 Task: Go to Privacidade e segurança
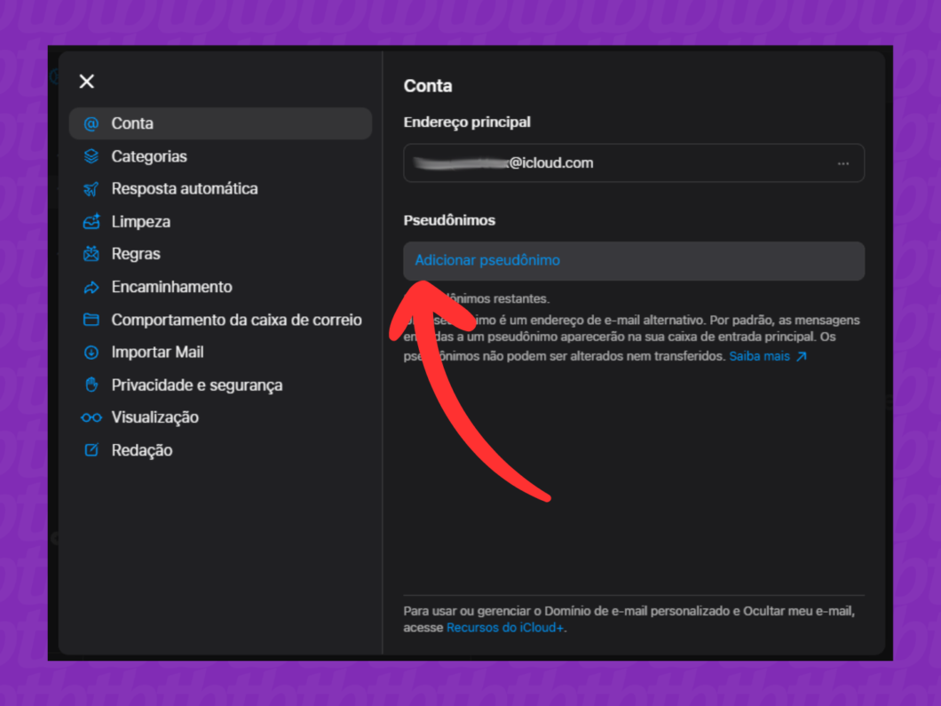click(x=197, y=385)
